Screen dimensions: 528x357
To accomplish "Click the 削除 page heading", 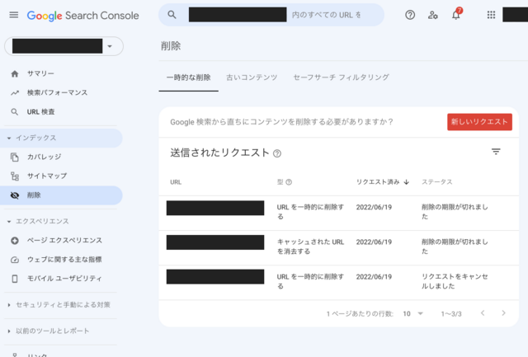I will (x=171, y=46).
